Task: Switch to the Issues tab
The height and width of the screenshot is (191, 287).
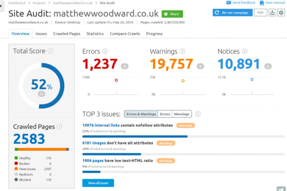Action: [x=41, y=33]
